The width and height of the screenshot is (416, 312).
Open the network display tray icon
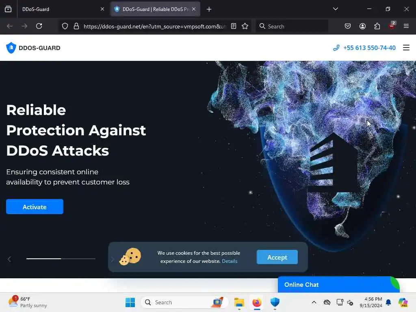[x=340, y=302]
